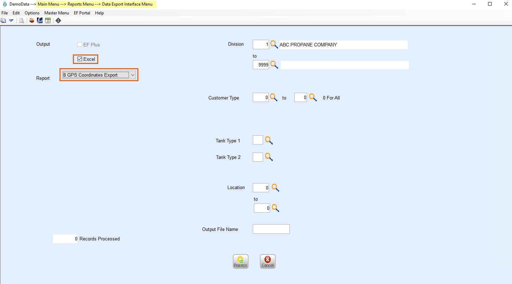Click the starting Division number field
The width and height of the screenshot is (512, 284).
[x=261, y=45]
